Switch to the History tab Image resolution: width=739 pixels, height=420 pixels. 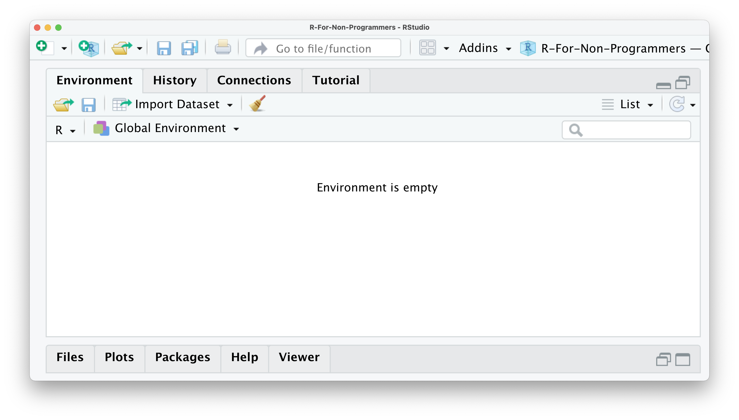click(175, 81)
